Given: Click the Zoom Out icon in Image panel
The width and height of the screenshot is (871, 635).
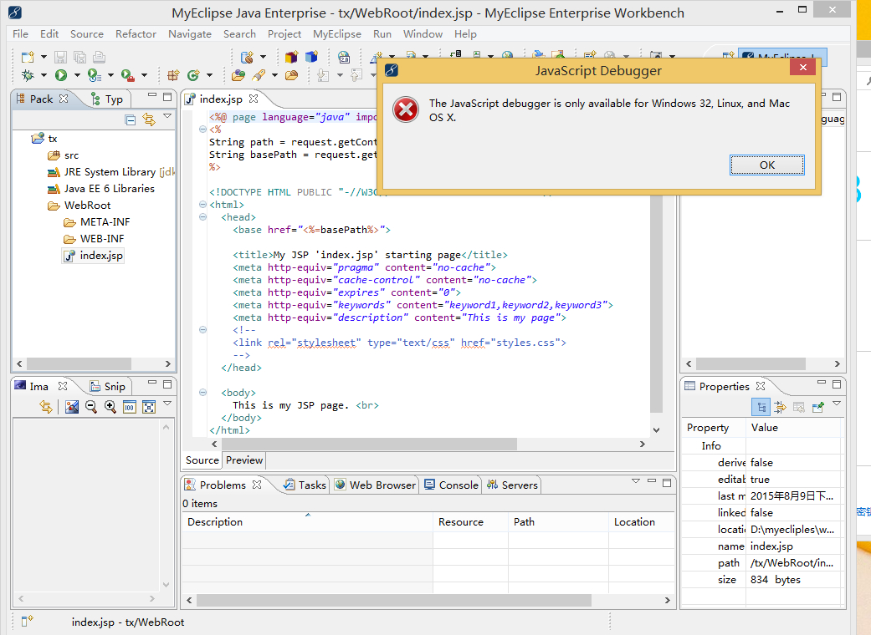Looking at the screenshot, I should click(90, 407).
